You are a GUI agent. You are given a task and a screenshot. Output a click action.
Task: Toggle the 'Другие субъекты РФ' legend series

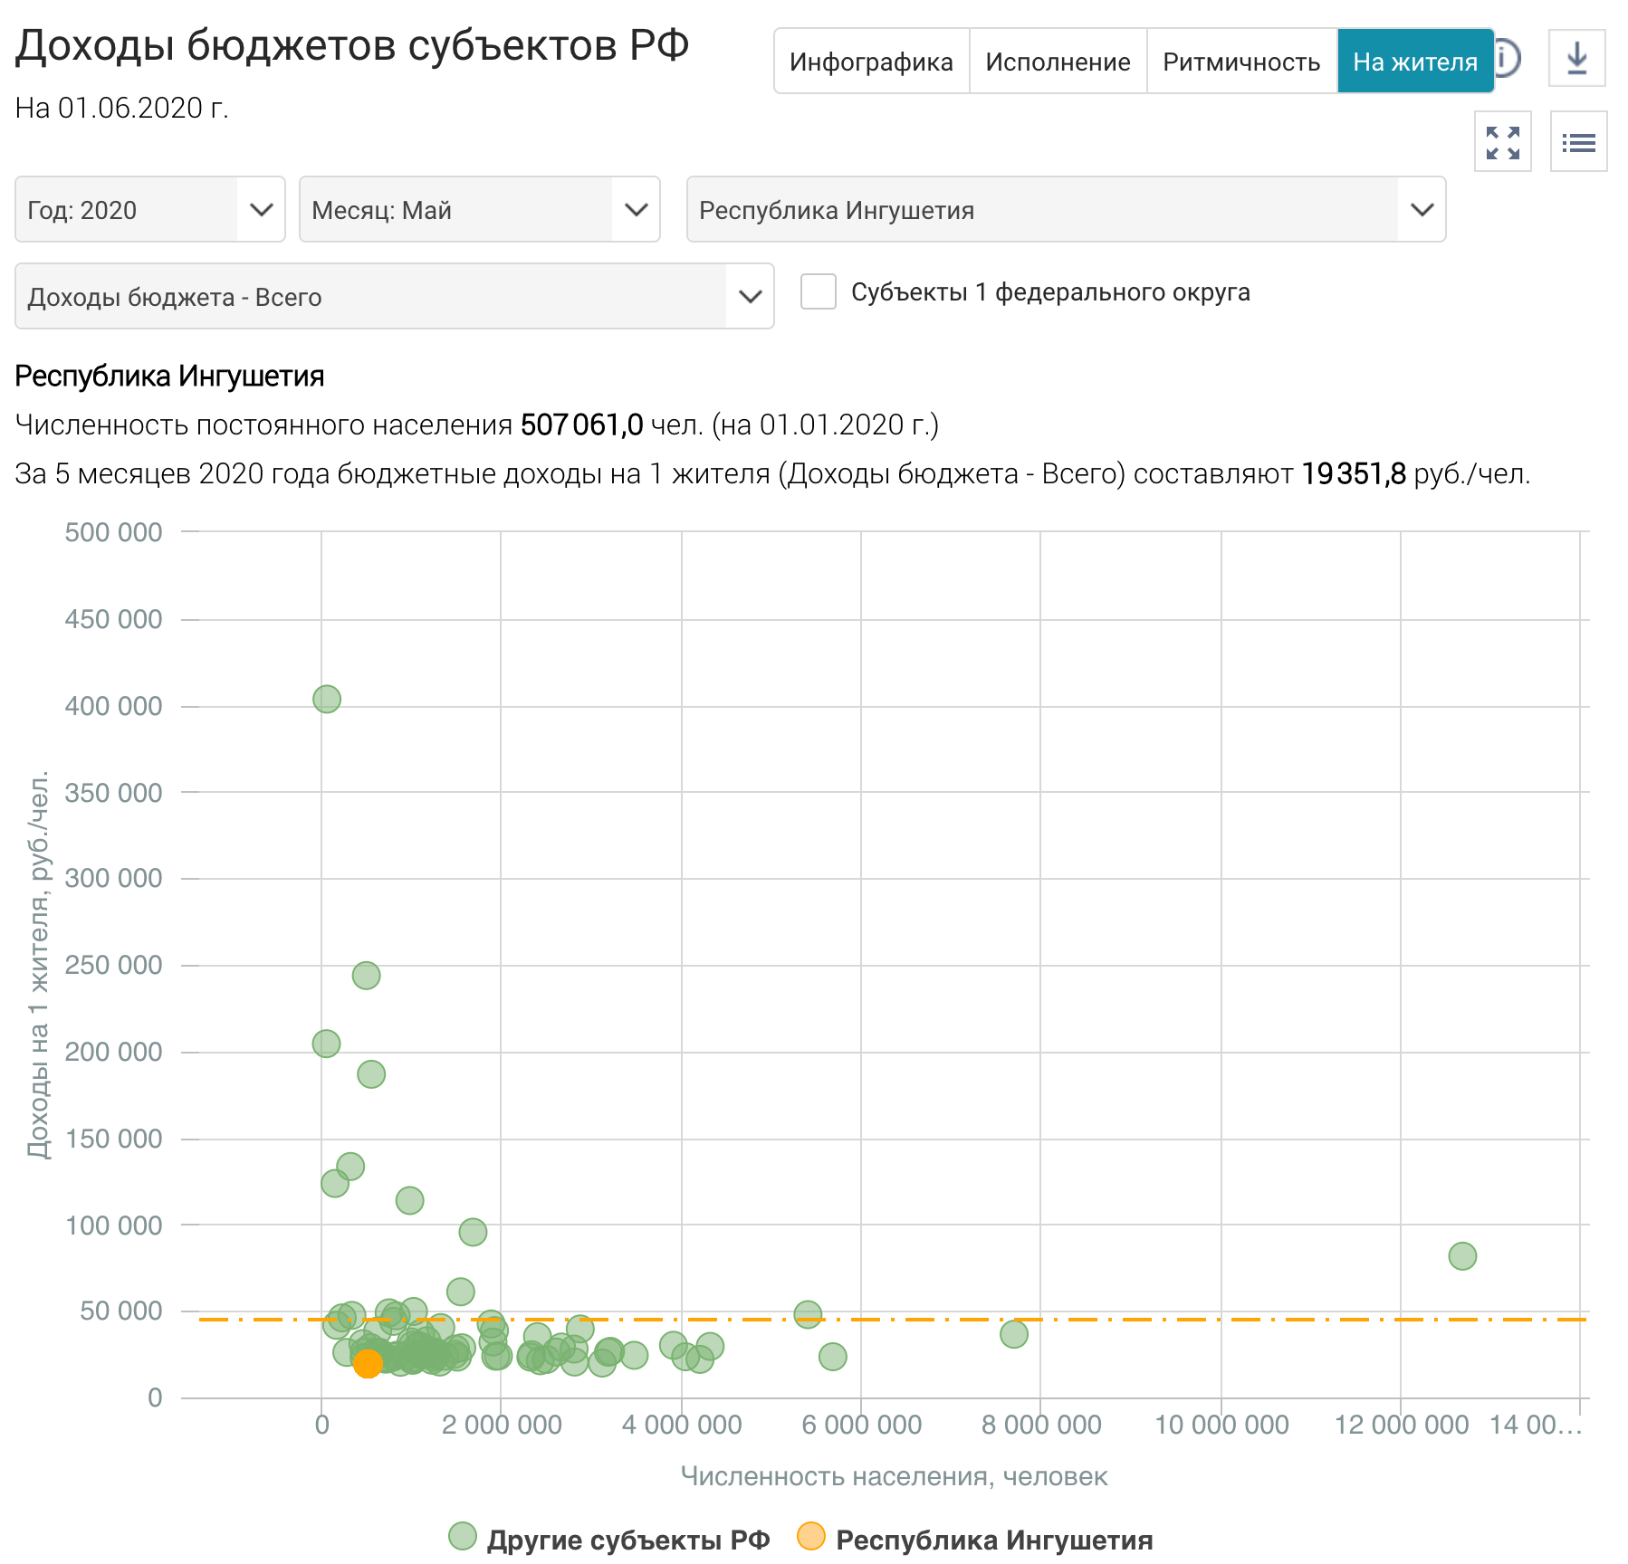pyautogui.click(x=610, y=1539)
